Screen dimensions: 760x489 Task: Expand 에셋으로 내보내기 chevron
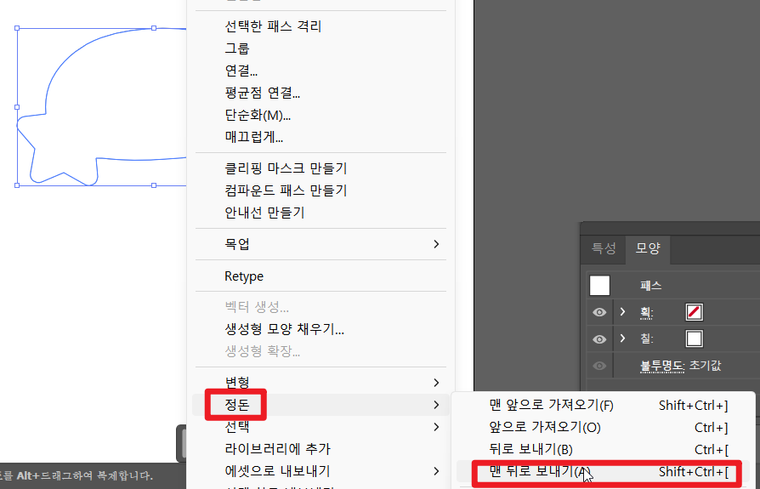pos(436,471)
